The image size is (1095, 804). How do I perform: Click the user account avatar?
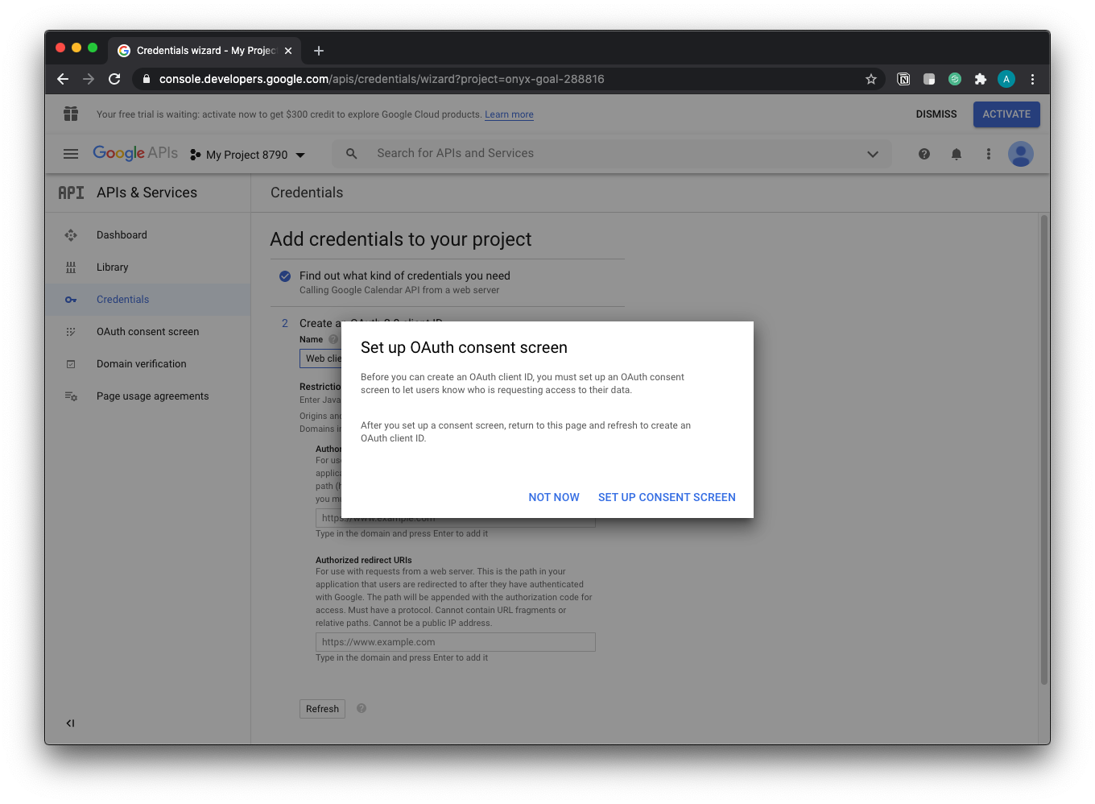pos(1020,154)
